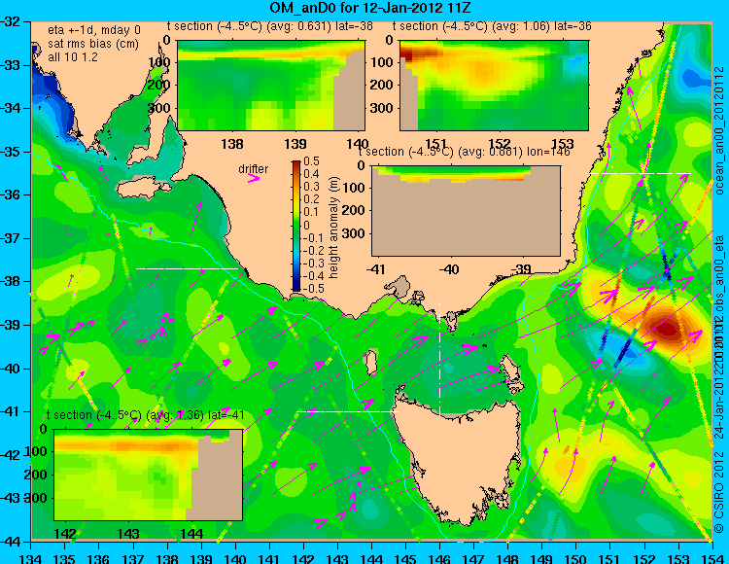The width and height of the screenshot is (729, 564).
Task: Open the lat=-41 temperature section inset plot
Action: pos(149,475)
